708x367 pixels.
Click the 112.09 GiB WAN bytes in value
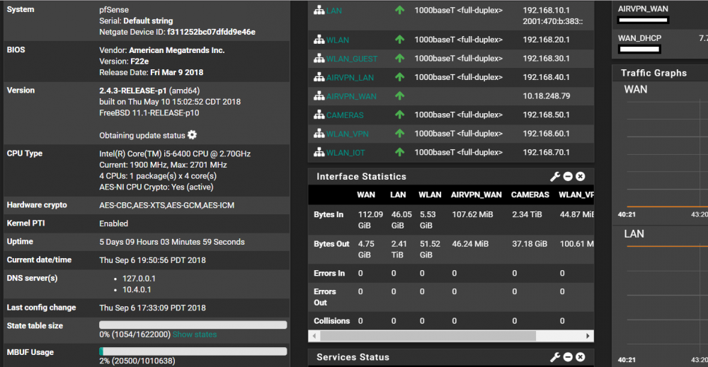coord(371,220)
